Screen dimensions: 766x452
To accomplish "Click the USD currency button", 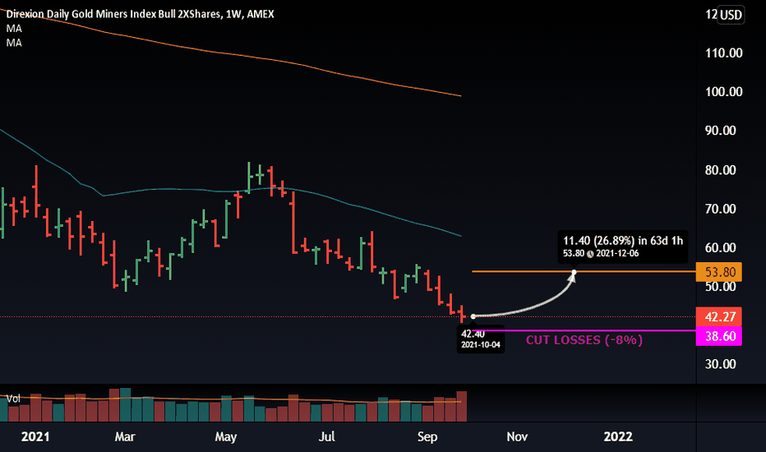I will 731,15.
